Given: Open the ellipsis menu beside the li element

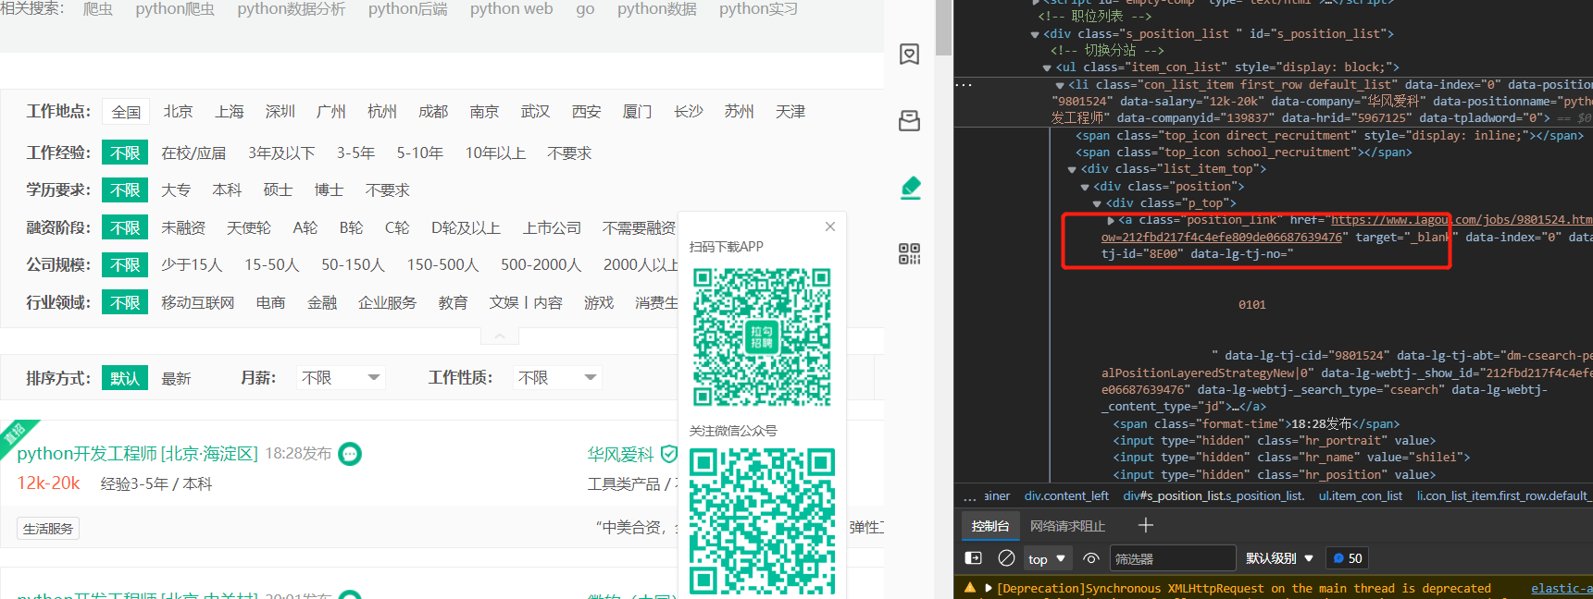Looking at the screenshot, I should point(965,84).
